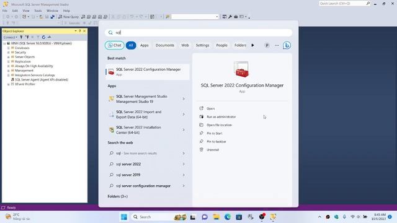The height and width of the screenshot is (223, 397).
Task: Open the File menu in SSMS
Action: click(x=5, y=11)
